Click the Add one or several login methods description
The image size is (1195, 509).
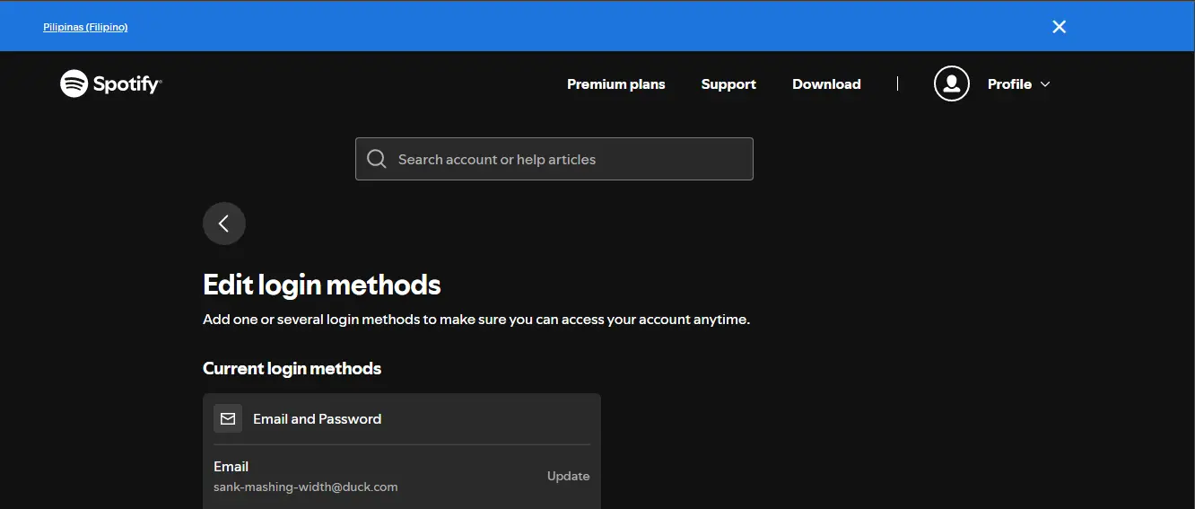[x=476, y=320]
